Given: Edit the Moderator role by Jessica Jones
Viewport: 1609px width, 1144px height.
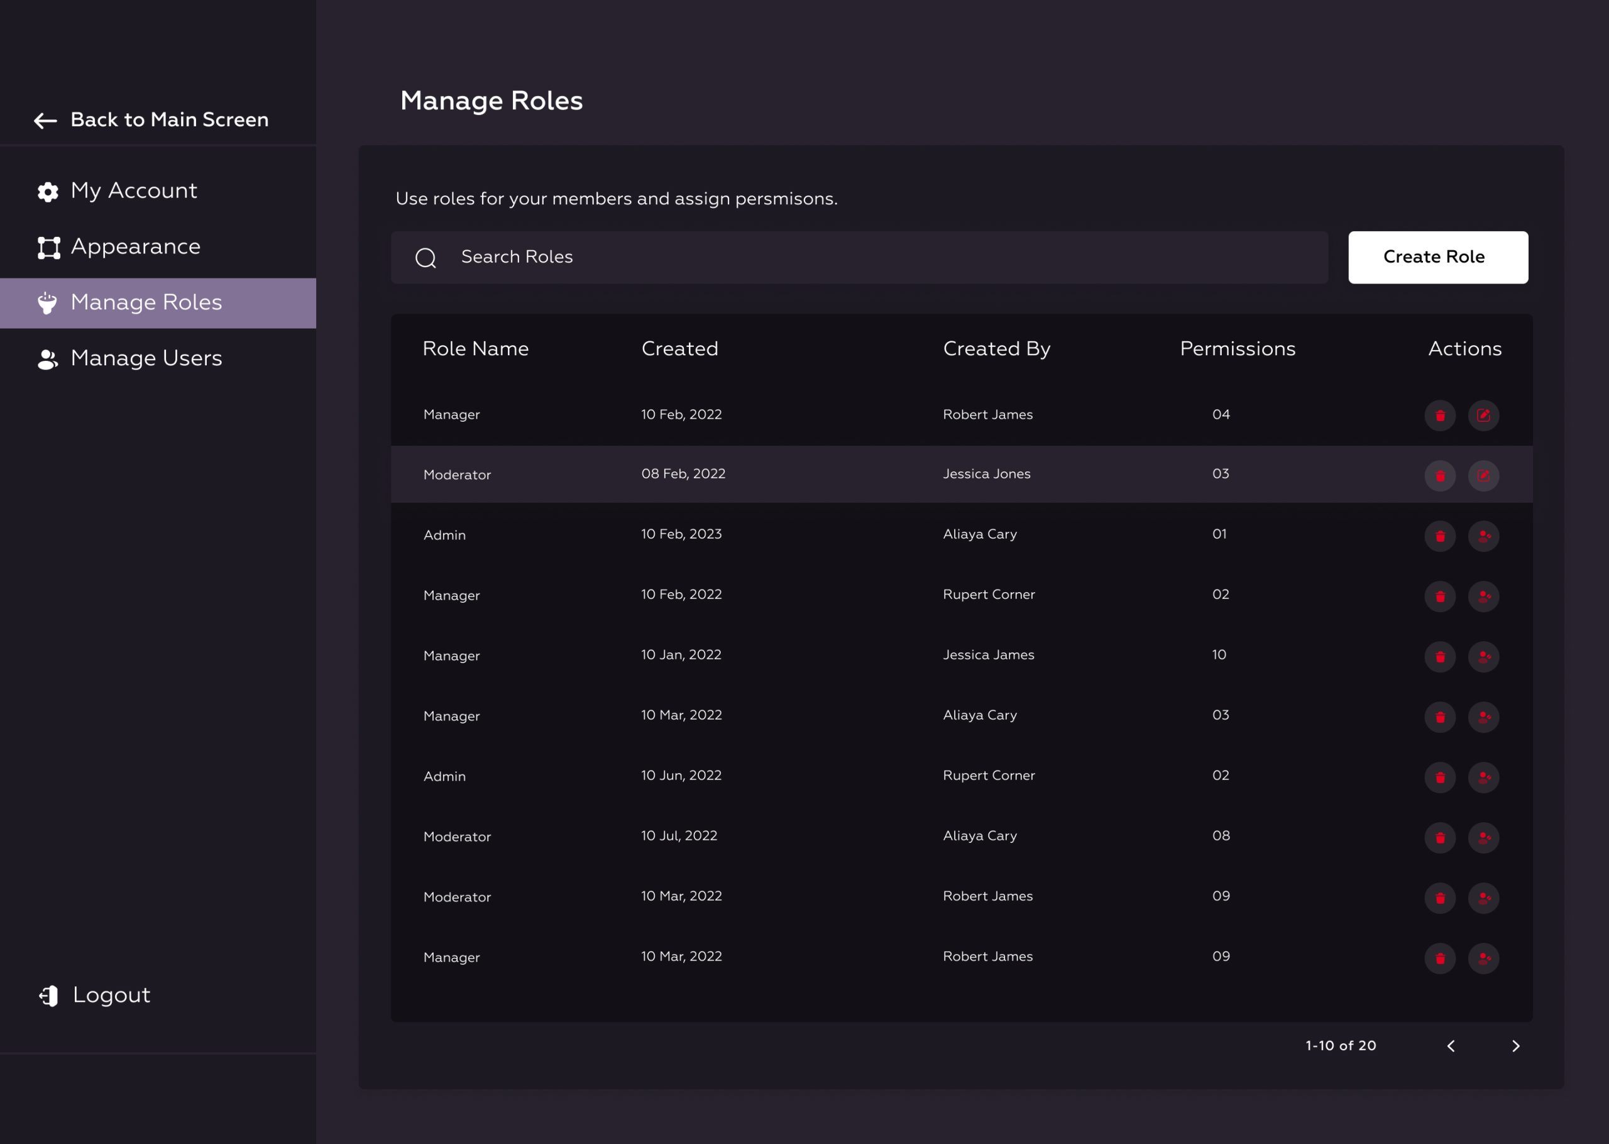Looking at the screenshot, I should click(1483, 476).
